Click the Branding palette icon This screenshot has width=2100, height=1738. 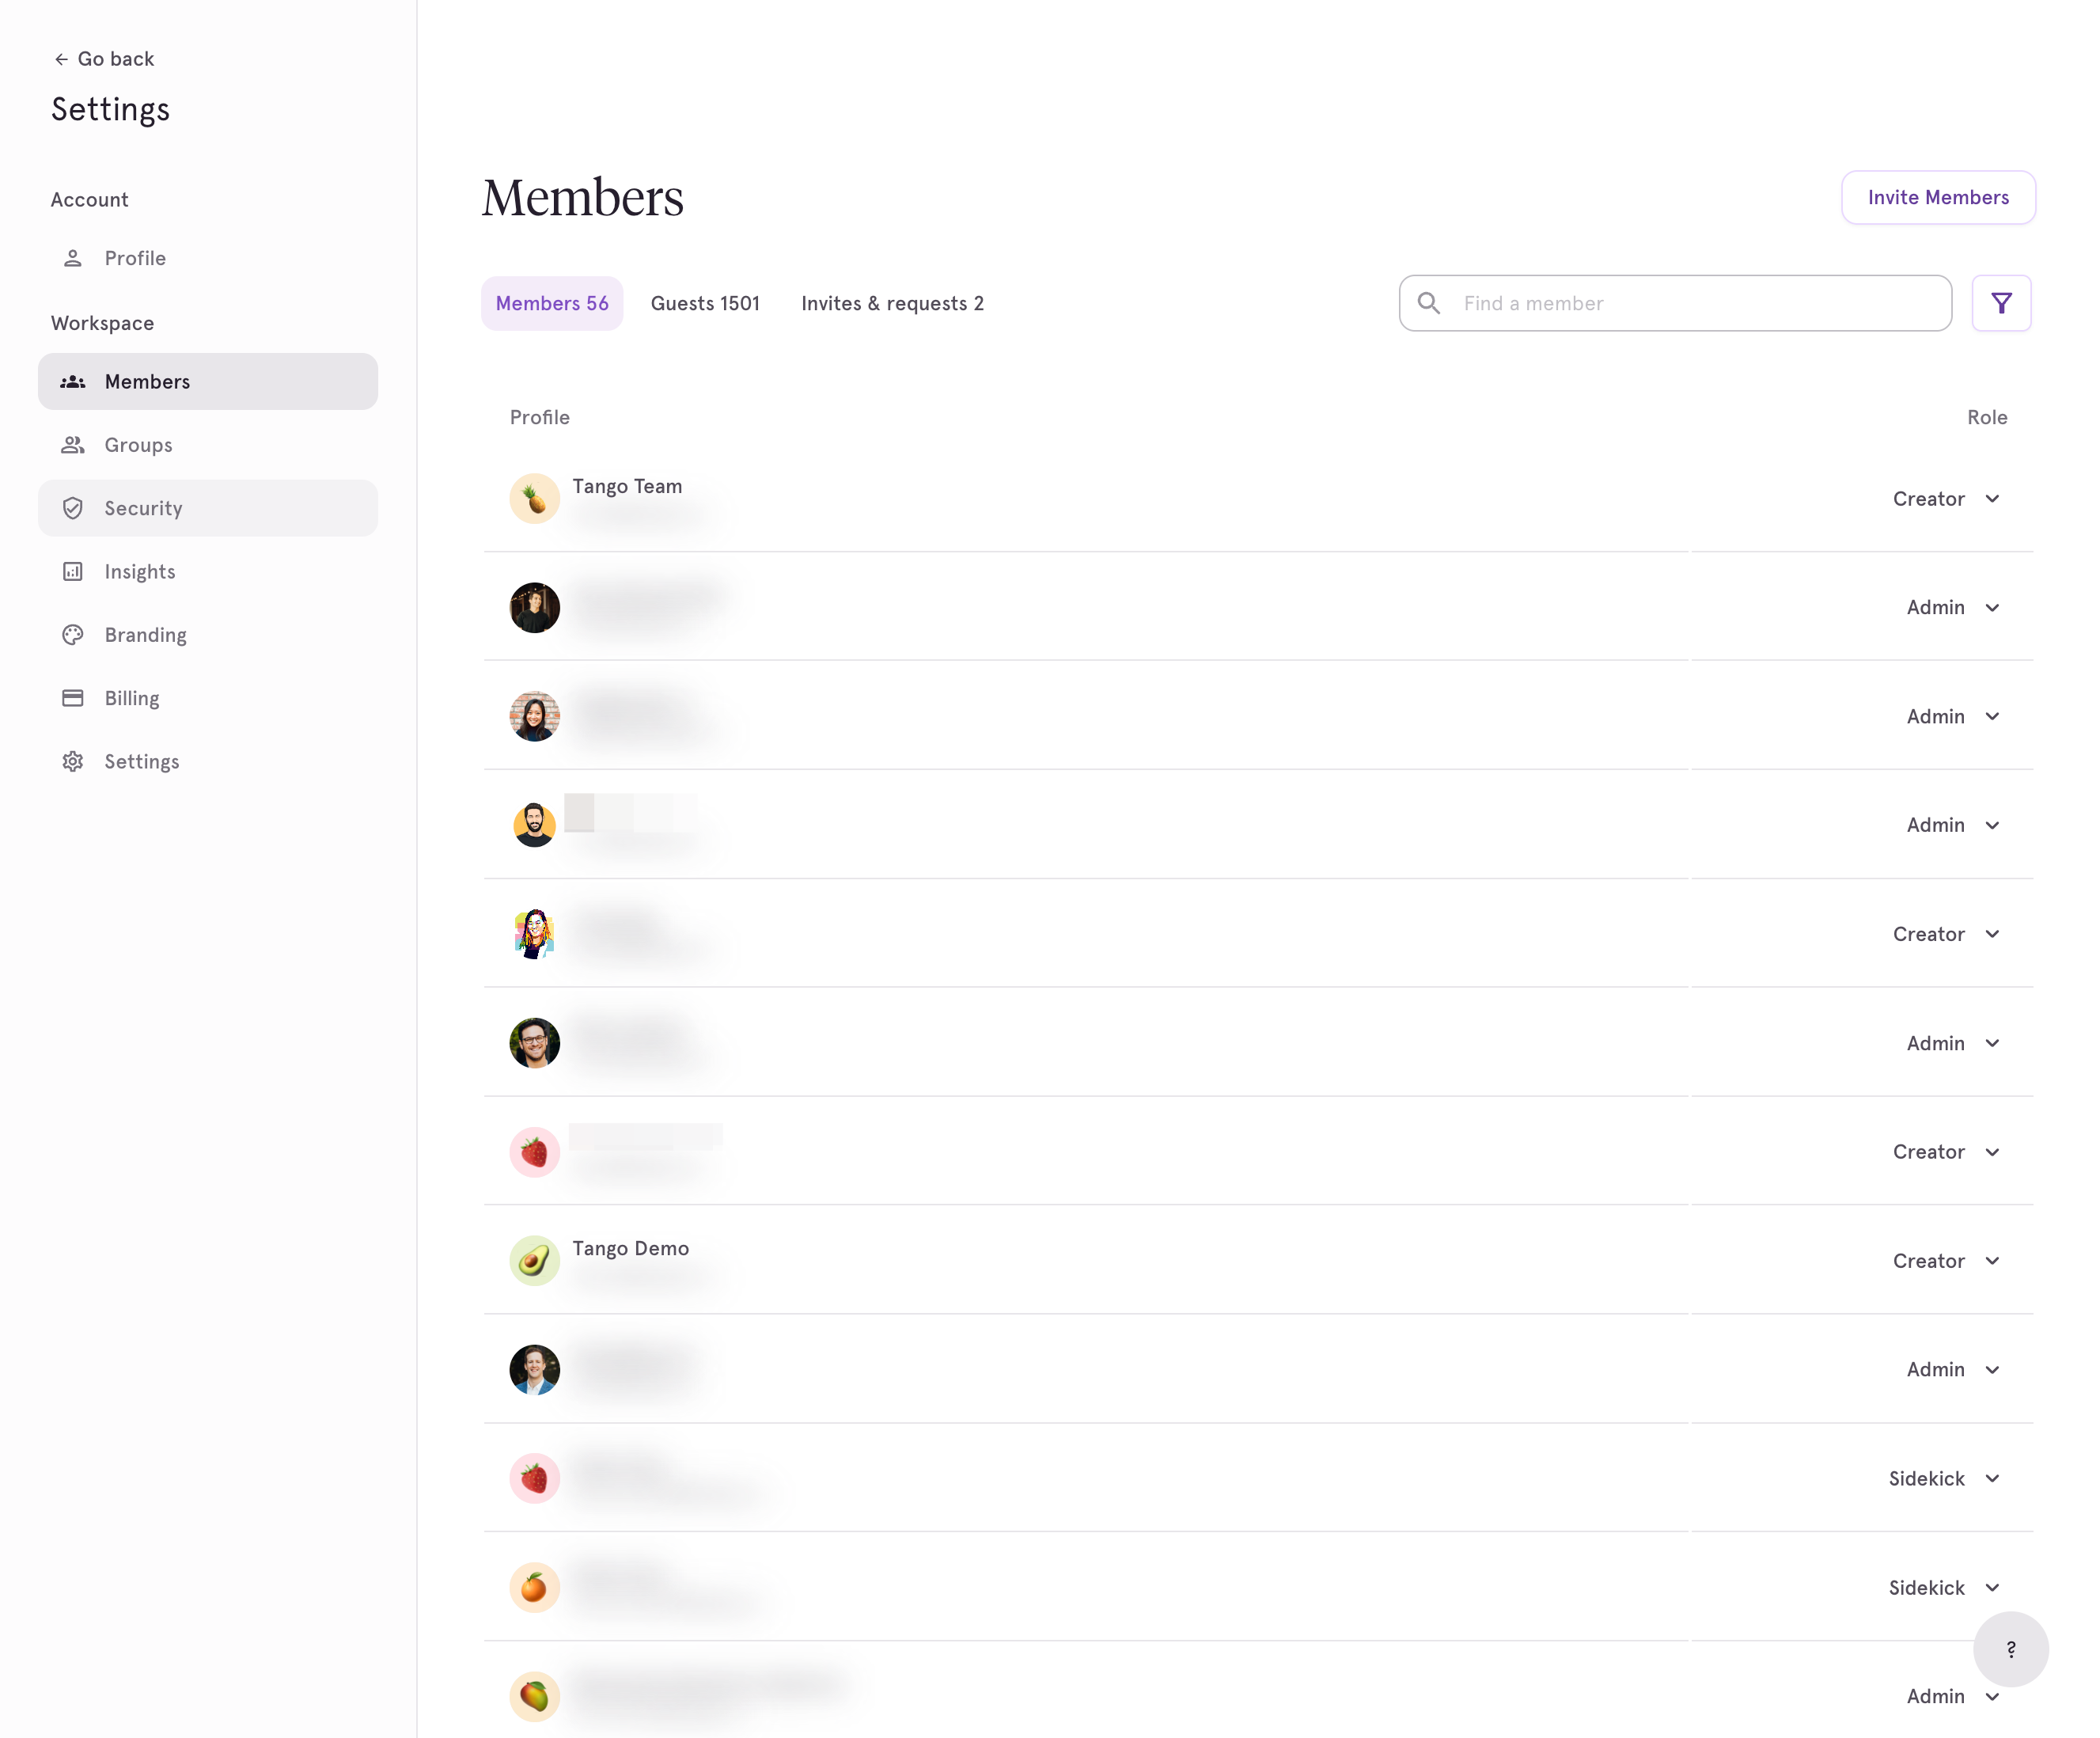73,635
